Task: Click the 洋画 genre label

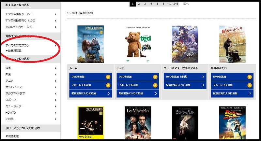Action: 8,68
